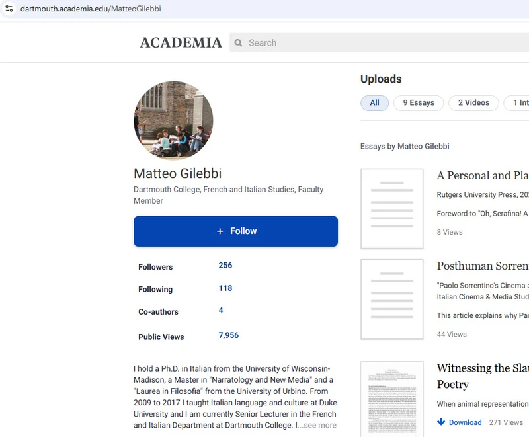Click the Public Views label
Image resolution: width=529 pixels, height=437 pixels.
tap(161, 337)
